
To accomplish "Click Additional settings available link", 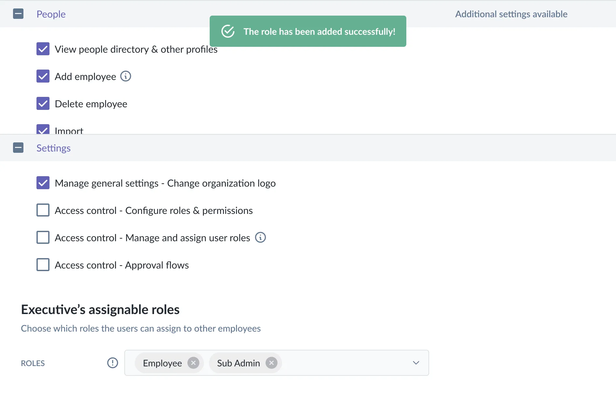I will pos(511,14).
